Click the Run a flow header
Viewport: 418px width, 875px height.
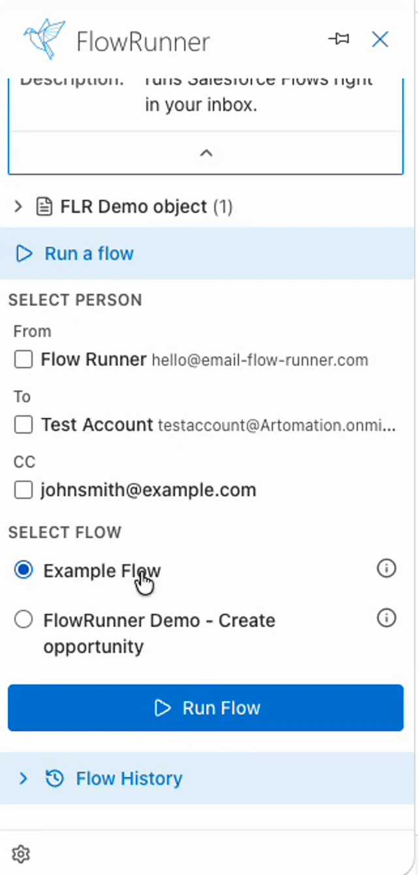[206, 253]
